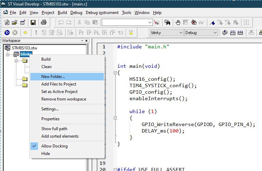Open Settings... from the context menu
This screenshot has height=171, width=262.
(x=67, y=109)
